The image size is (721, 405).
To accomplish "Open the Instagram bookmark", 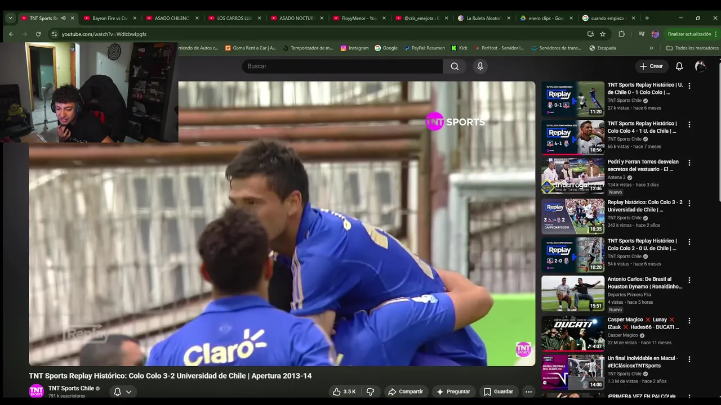I will coord(354,48).
